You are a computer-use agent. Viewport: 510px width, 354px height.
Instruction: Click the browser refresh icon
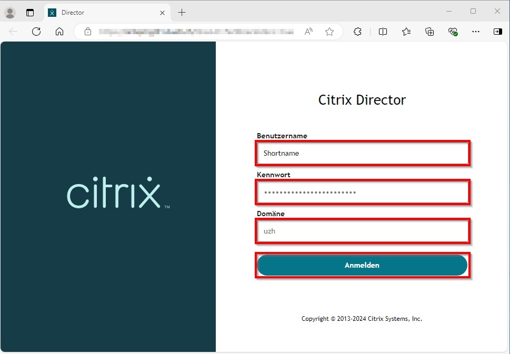tap(36, 32)
